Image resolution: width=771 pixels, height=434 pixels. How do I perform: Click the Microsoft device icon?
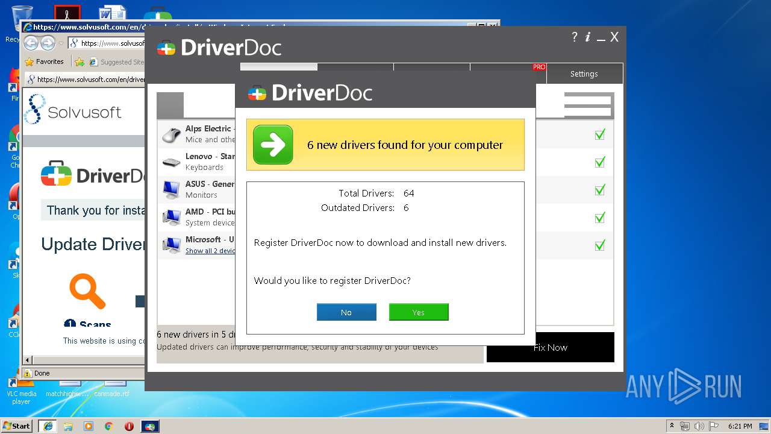pyautogui.click(x=172, y=245)
